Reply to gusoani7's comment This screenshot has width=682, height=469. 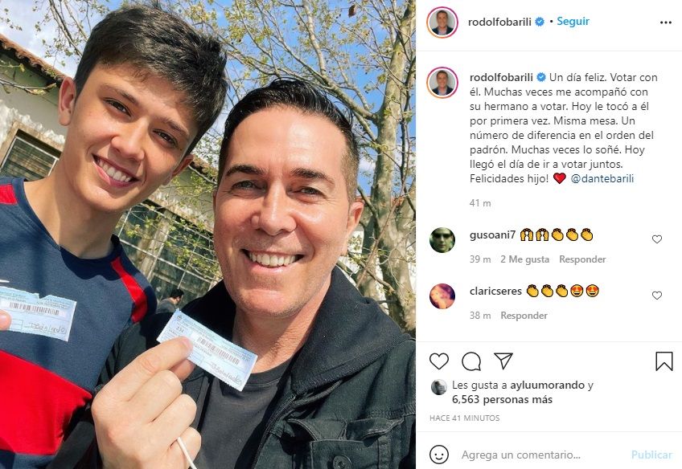[x=582, y=259]
